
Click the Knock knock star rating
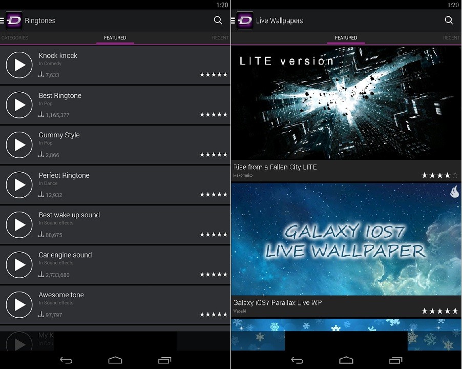(214, 75)
